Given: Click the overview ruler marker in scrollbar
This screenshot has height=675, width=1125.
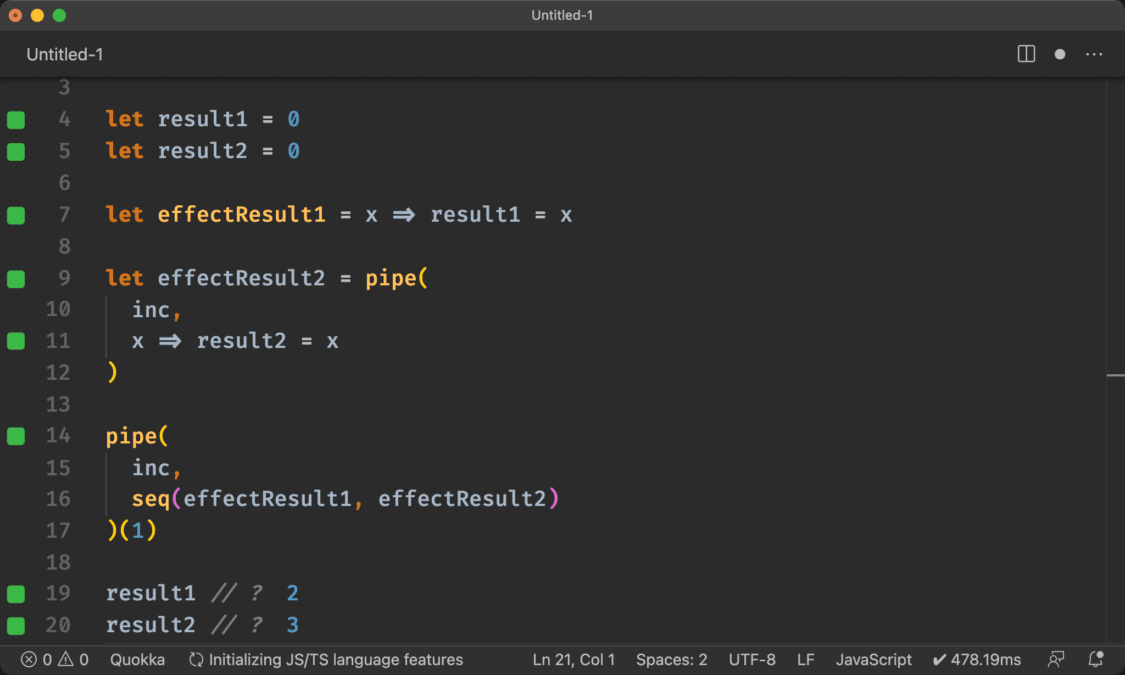Looking at the screenshot, I should (1115, 375).
